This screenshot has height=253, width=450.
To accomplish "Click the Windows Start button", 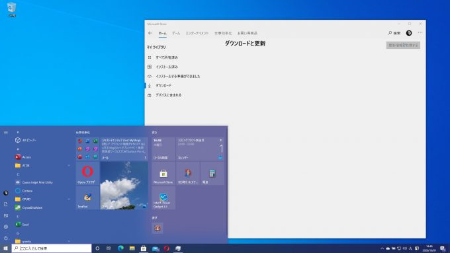I will point(5,248).
